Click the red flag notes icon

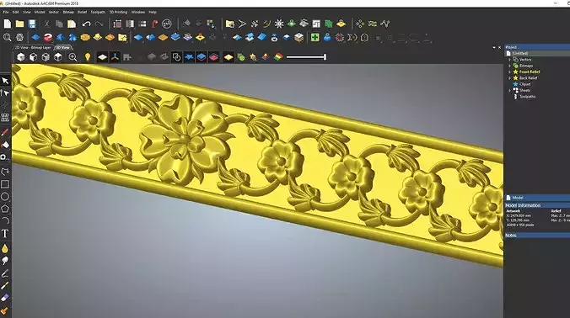(x=155, y=24)
